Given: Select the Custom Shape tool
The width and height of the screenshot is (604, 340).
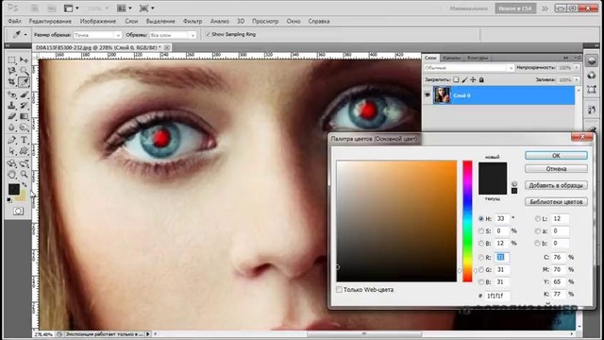Looking at the screenshot, I should pos(25,151).
